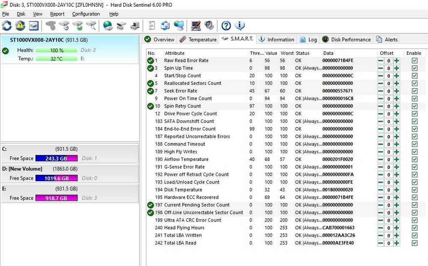Increase offset for Raw Read Error Rate
This screenshot has width=428, height=266.
397,61
